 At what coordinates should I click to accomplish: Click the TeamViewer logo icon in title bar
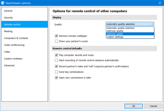(x=3, y=3)
